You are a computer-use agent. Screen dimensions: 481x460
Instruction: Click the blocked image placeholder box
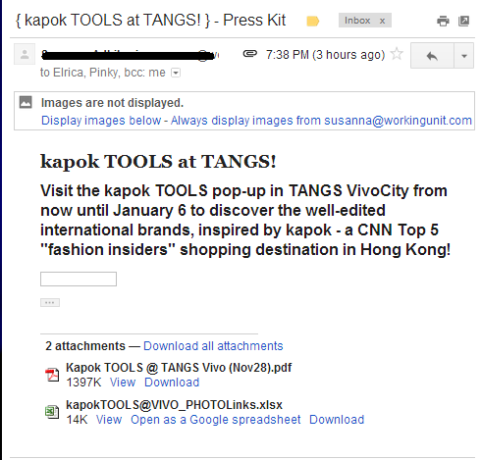[x=79, y=279]
